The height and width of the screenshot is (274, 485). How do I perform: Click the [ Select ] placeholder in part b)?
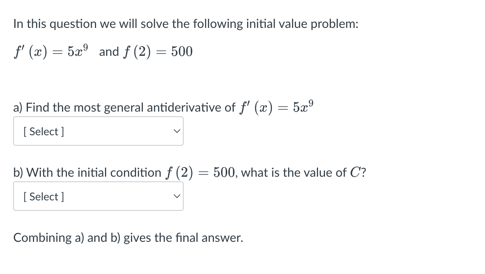(x=44, y=196)
